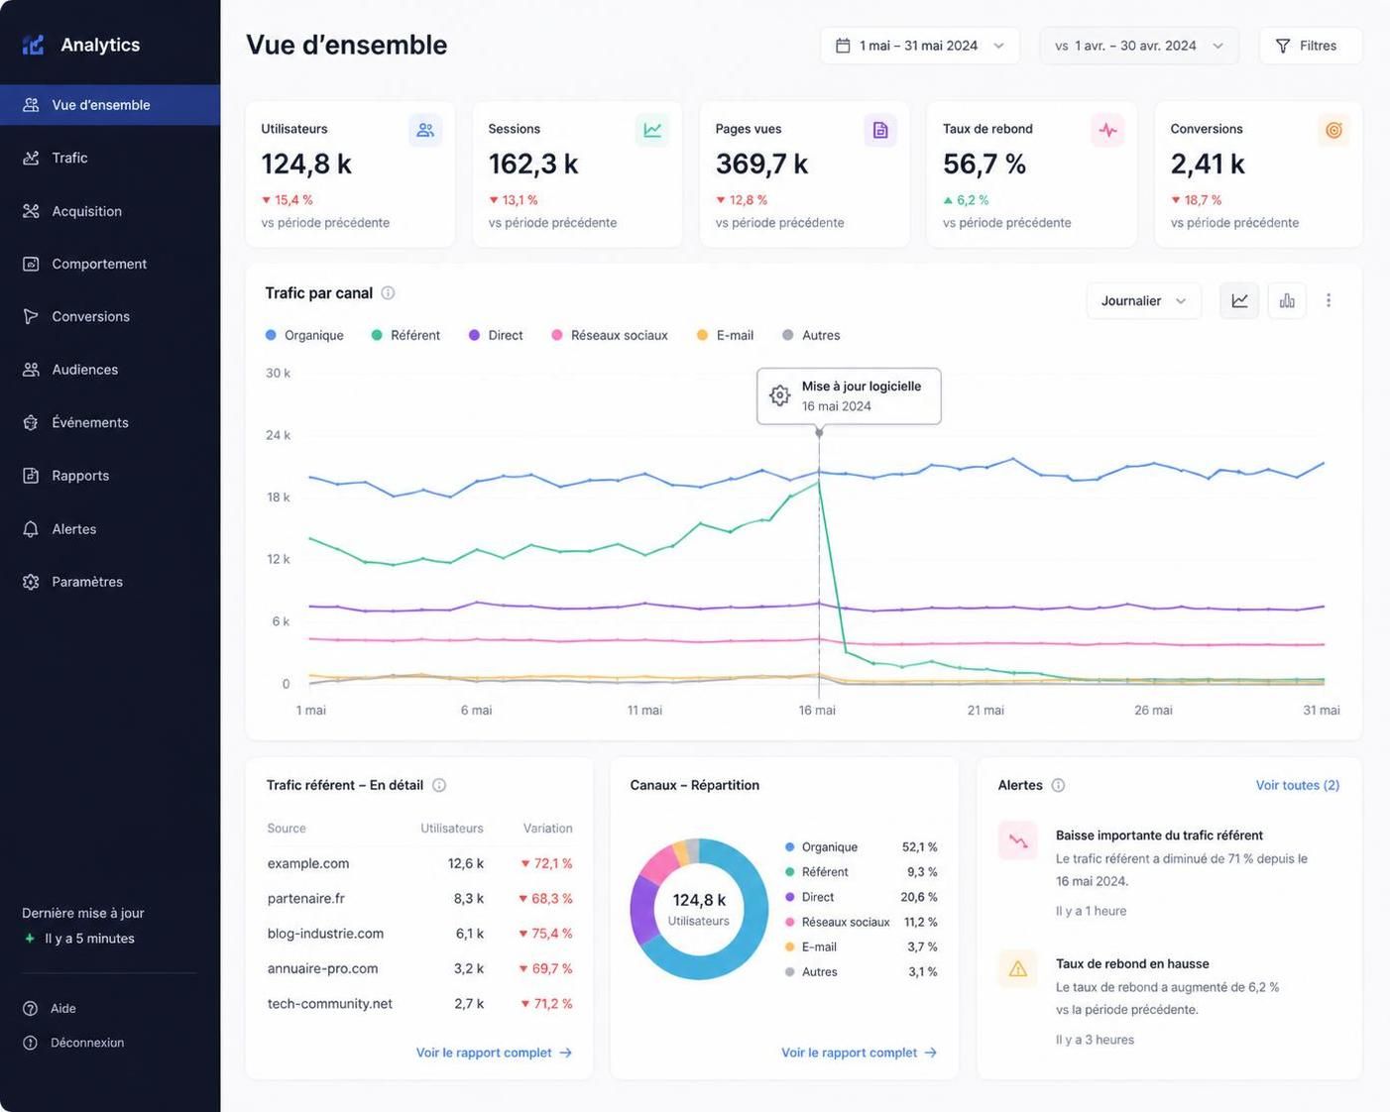Open the comparison period avr. 2024 dropdown
Screen dimensions: 1390x1112
click(1139, 46)
